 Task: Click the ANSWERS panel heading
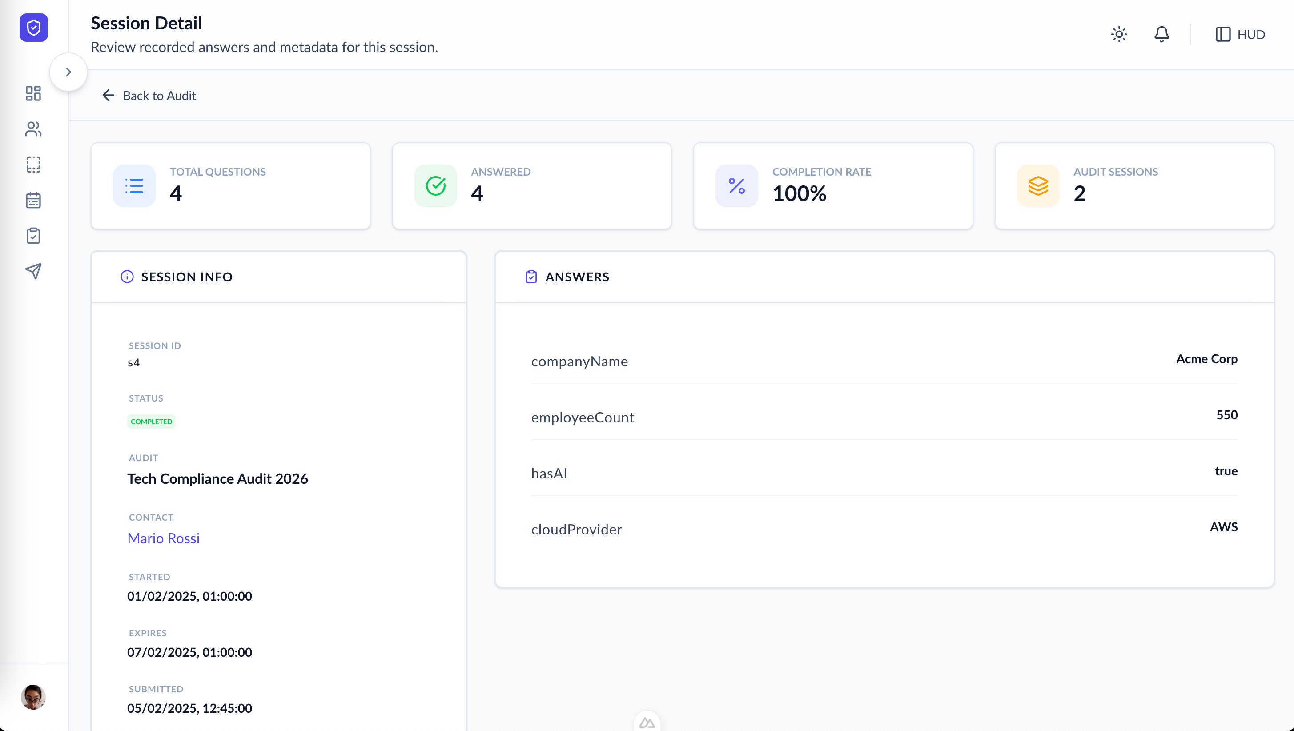click(x=577, y=277)
